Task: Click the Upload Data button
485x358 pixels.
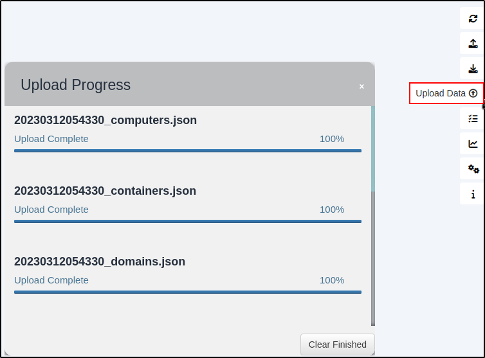Action: pyautogui.click(x=446, y=93)
